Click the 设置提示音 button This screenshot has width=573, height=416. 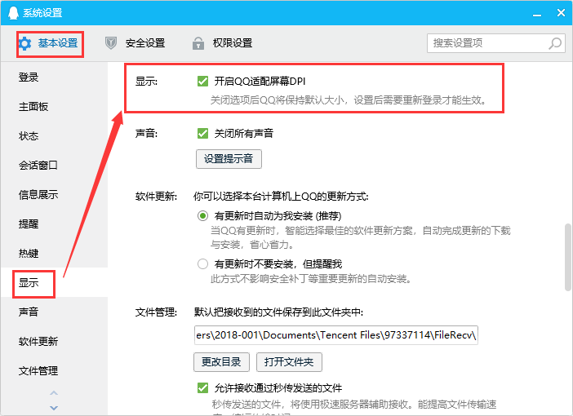click(x=229, y=159)
